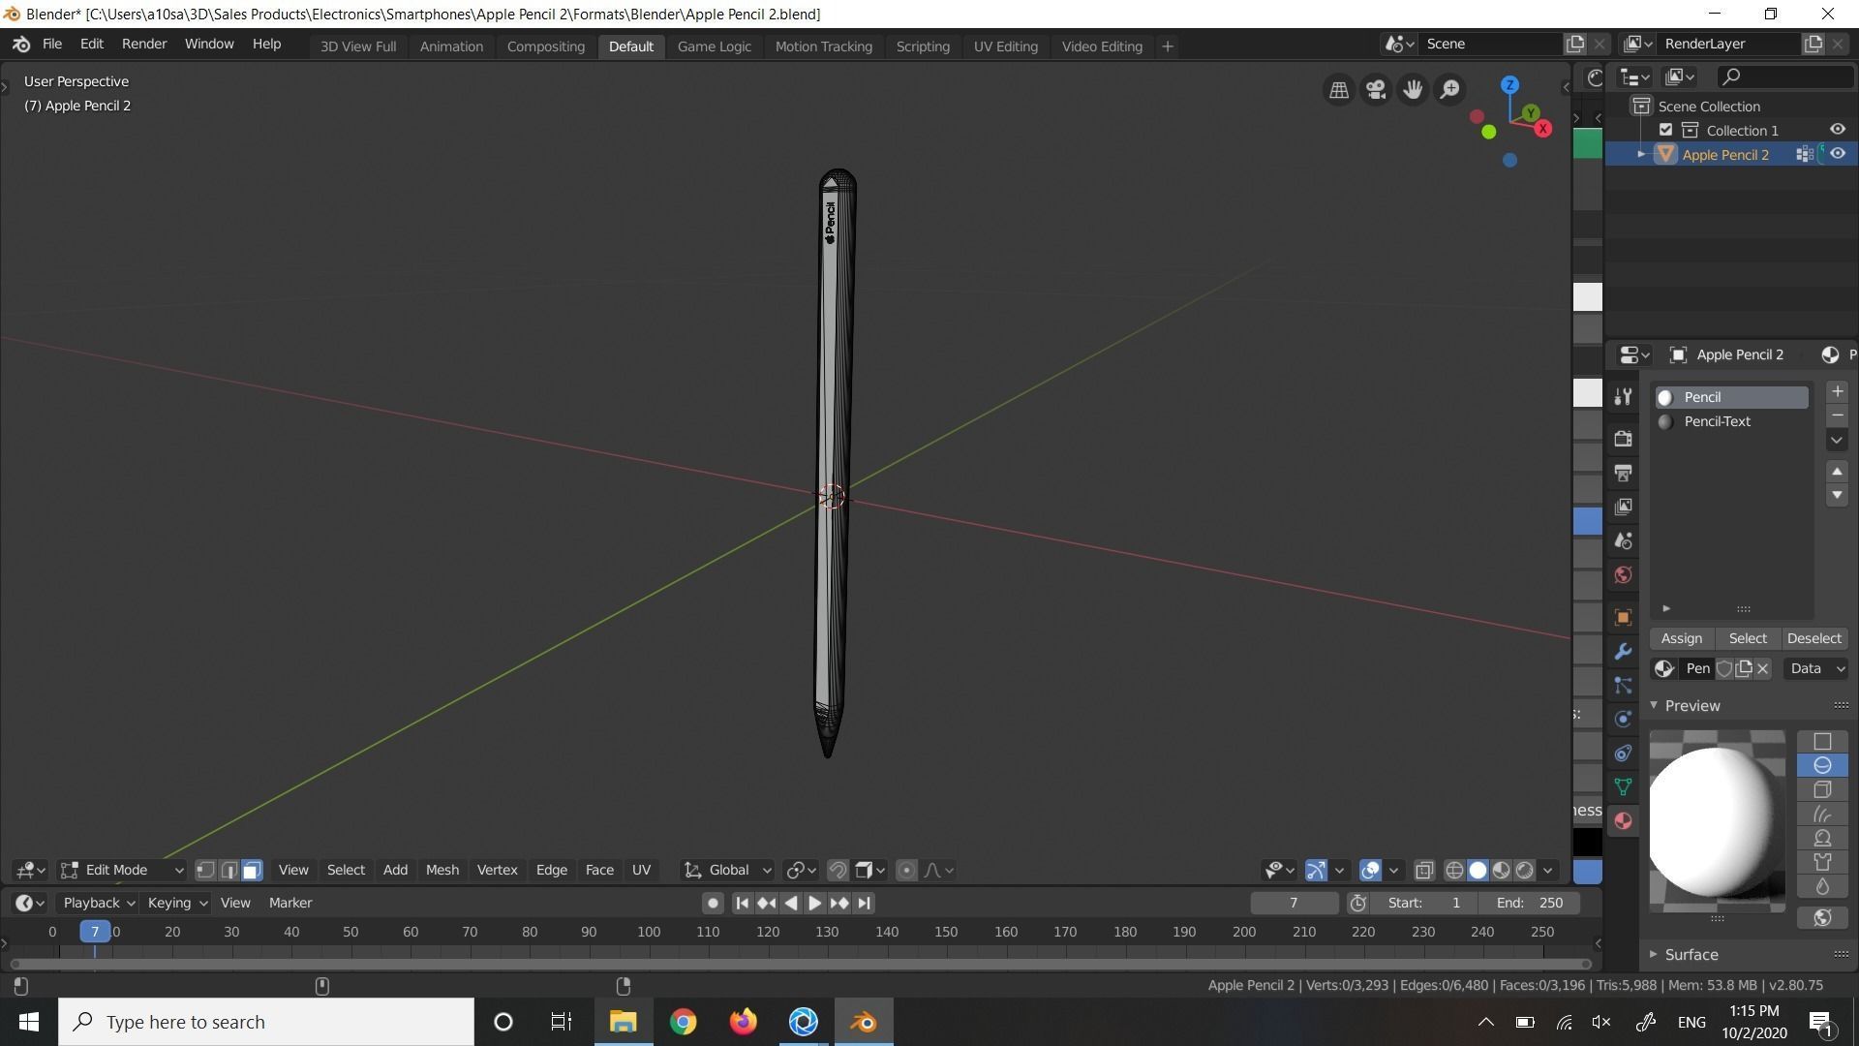The height and width of the screenshot is (1046, 1859).
Task: Move material slot down
Action: click(1837, 495)
